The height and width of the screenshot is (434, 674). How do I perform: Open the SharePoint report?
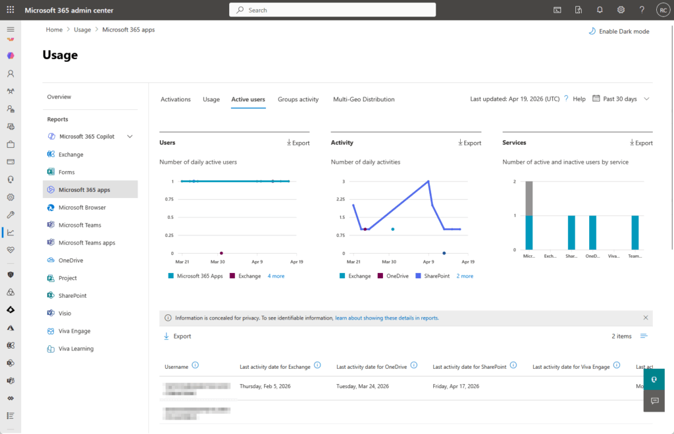[90, 295]
